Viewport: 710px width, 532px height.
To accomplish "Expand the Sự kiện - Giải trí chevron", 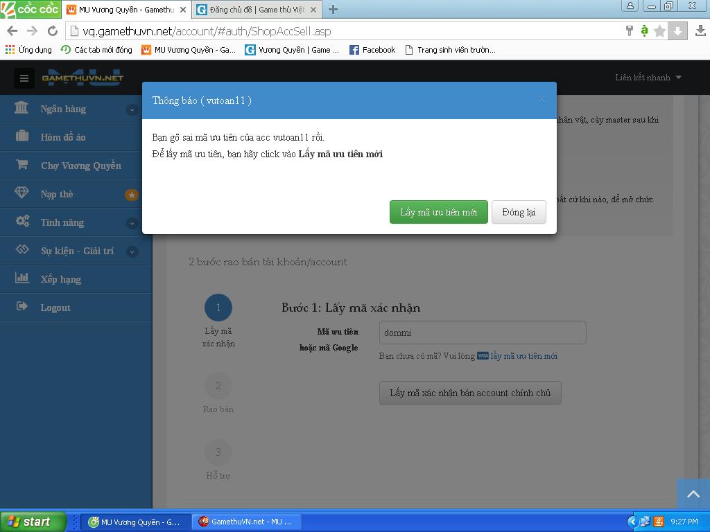I will pyautogui.click(x=132, y=251).
